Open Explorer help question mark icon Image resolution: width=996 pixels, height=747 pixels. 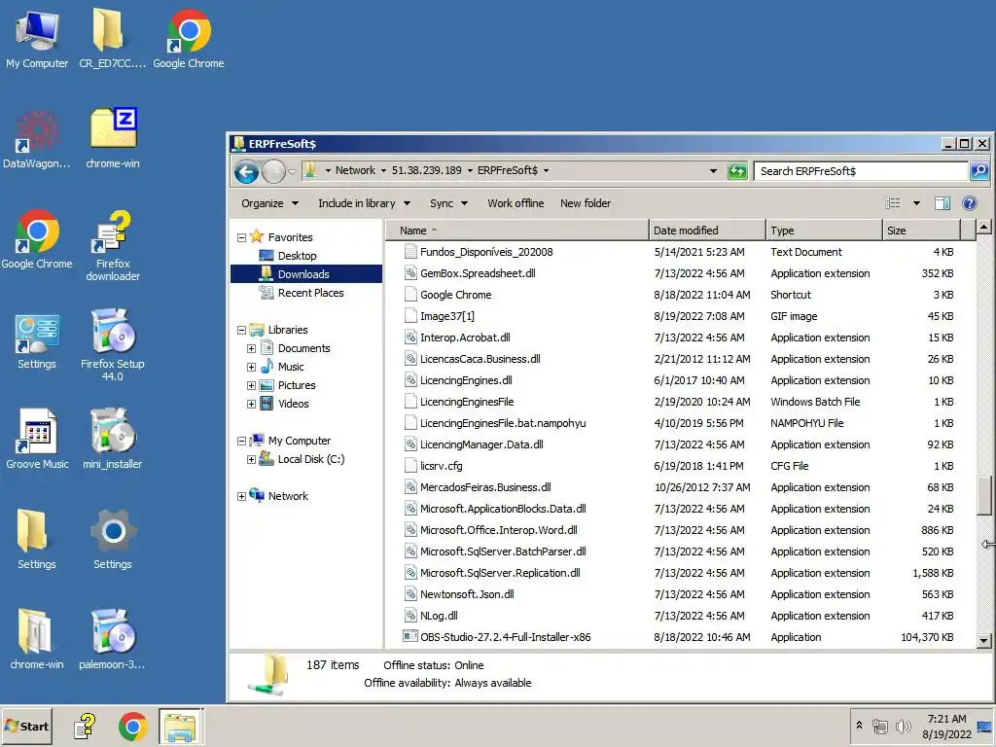(x=970, y=203)
